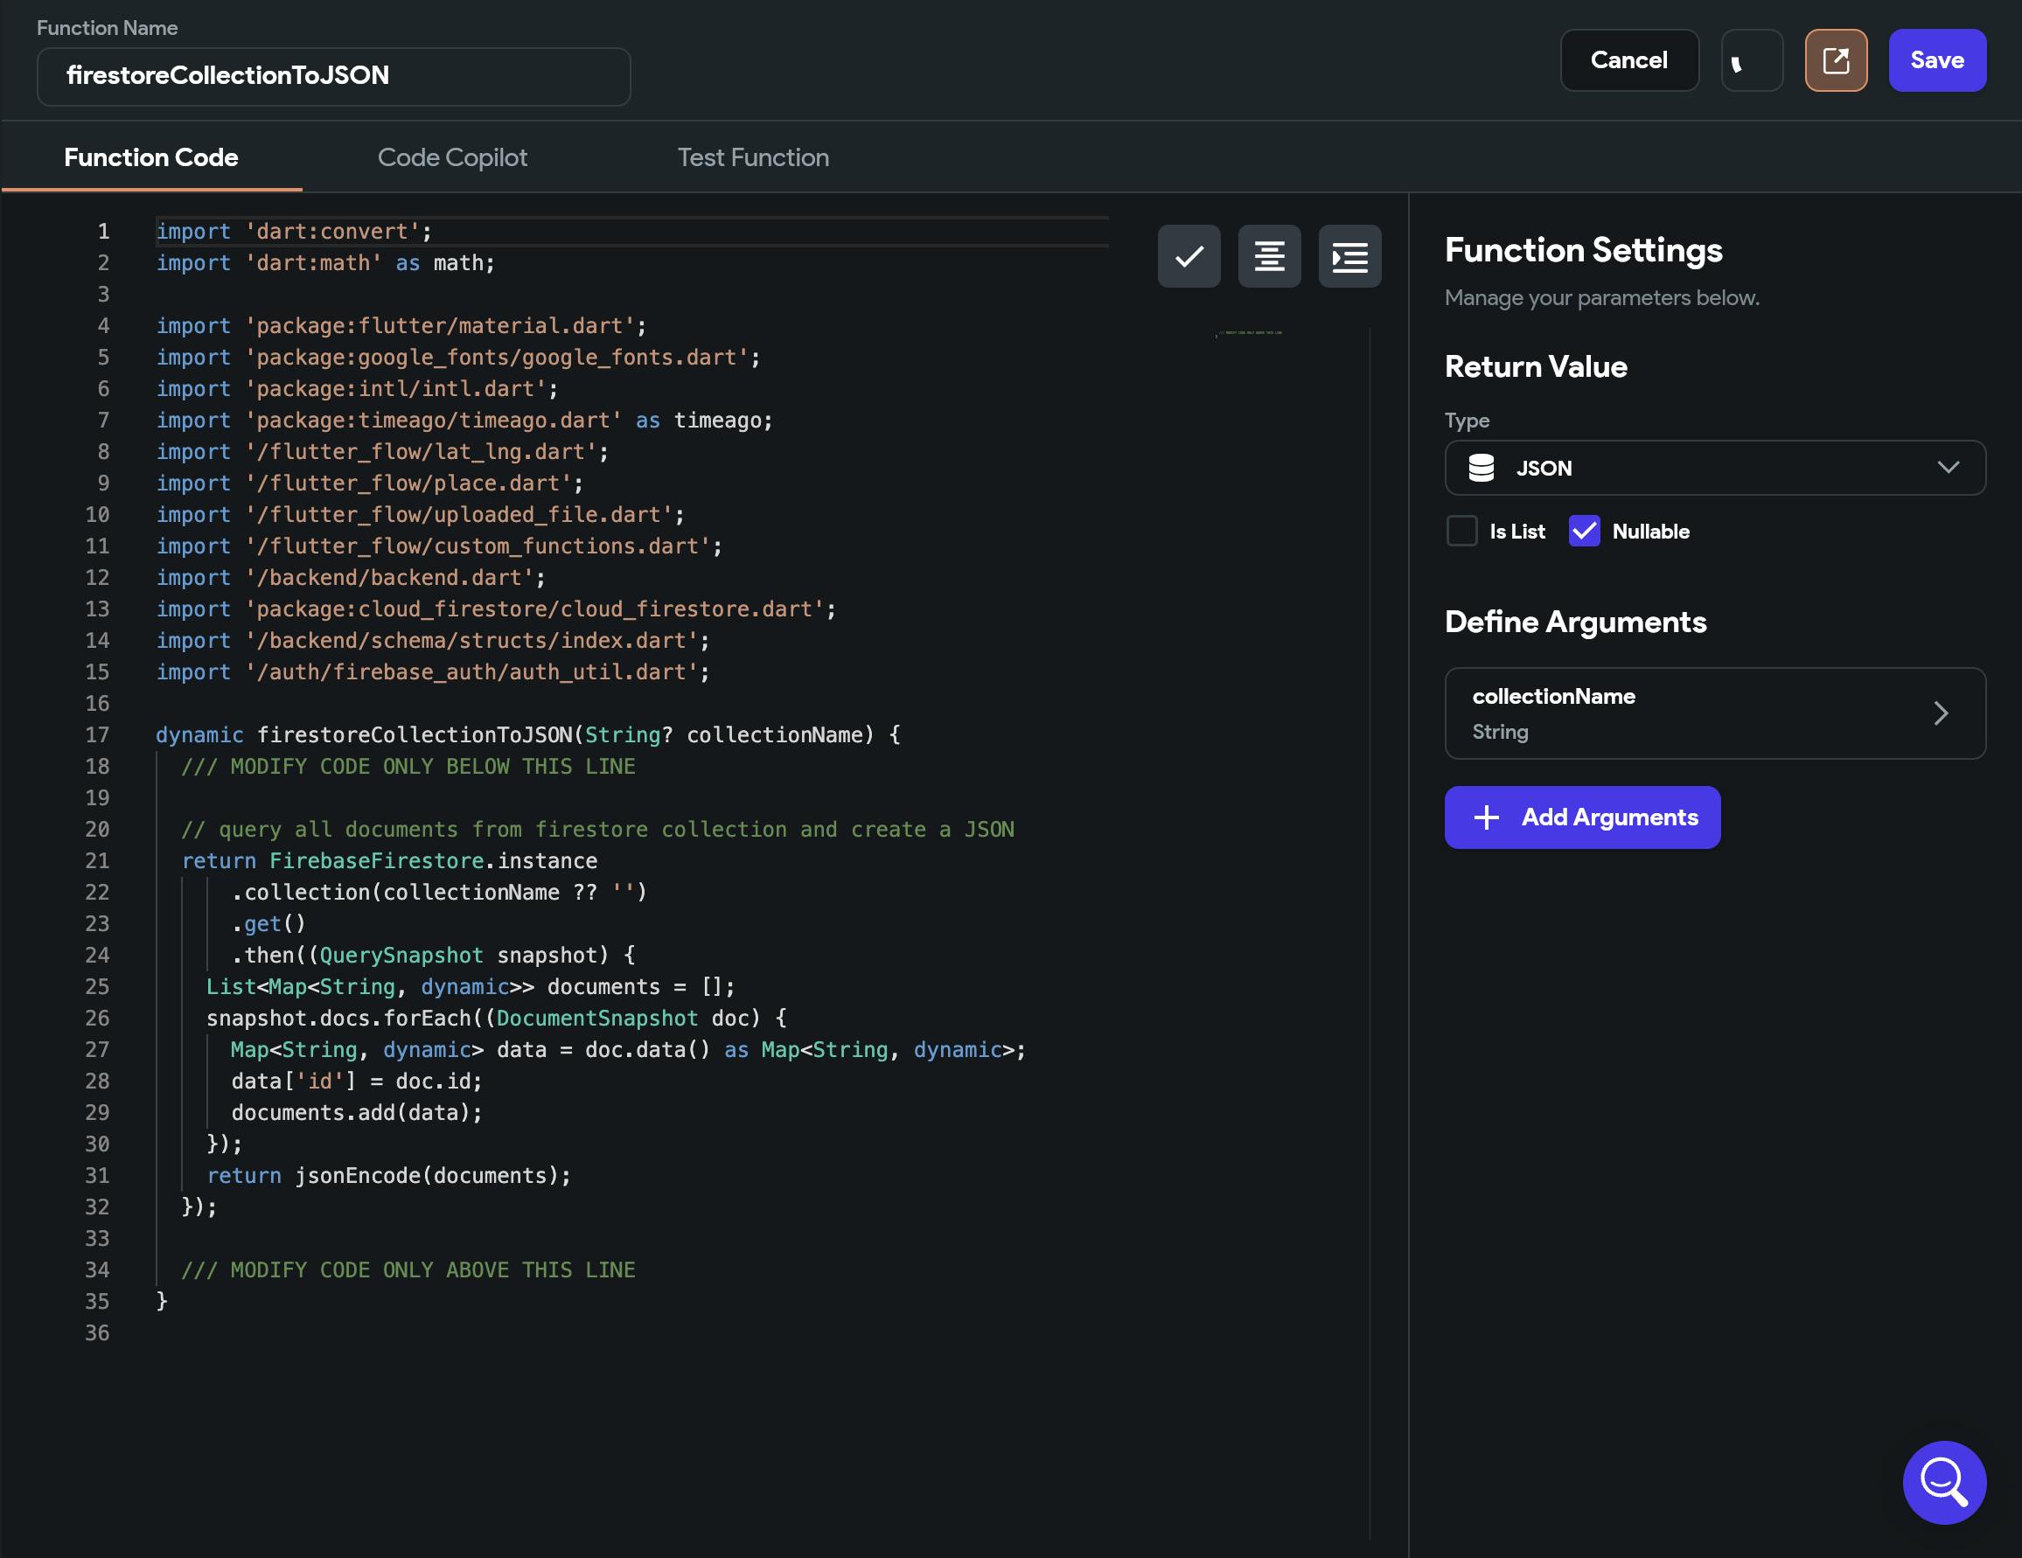The height and width of the screenshot is (1558, 2022).
Task: Uncheck the Nullable checkbox
Action: (1583, 532)
